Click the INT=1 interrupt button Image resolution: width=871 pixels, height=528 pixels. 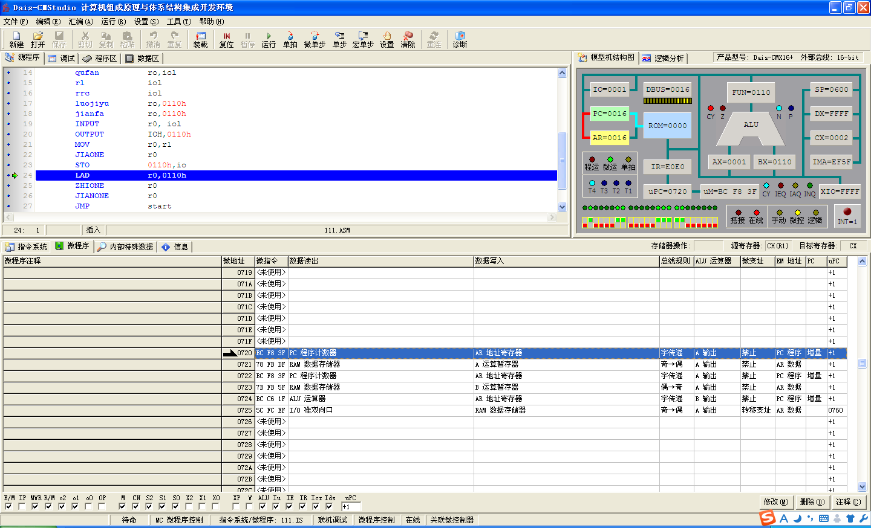[847, 216]
